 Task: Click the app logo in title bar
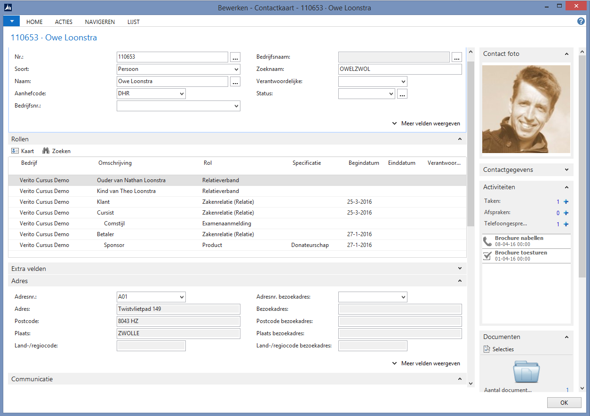tap(8, 8)
